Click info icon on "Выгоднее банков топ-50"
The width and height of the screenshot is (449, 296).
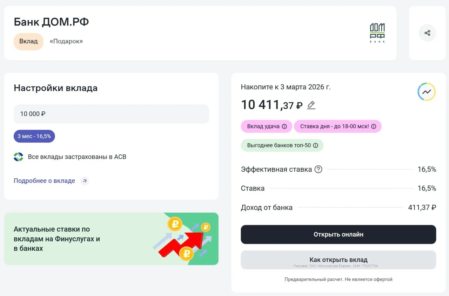point(315,145)
